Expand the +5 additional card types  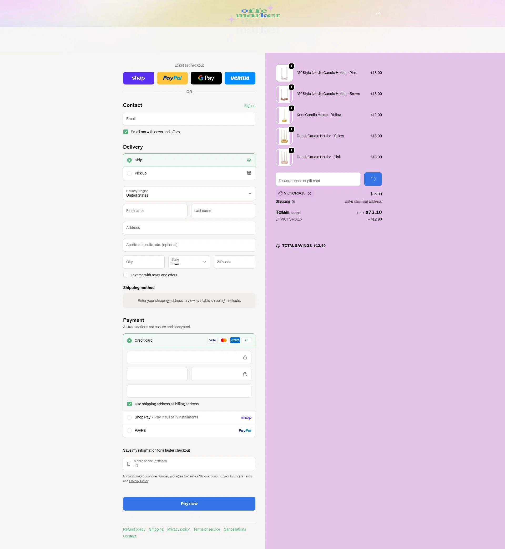tap(246, 340)
